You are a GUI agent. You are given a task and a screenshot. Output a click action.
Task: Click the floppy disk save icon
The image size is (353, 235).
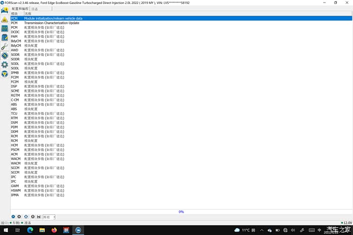click(x=39, y=217)
